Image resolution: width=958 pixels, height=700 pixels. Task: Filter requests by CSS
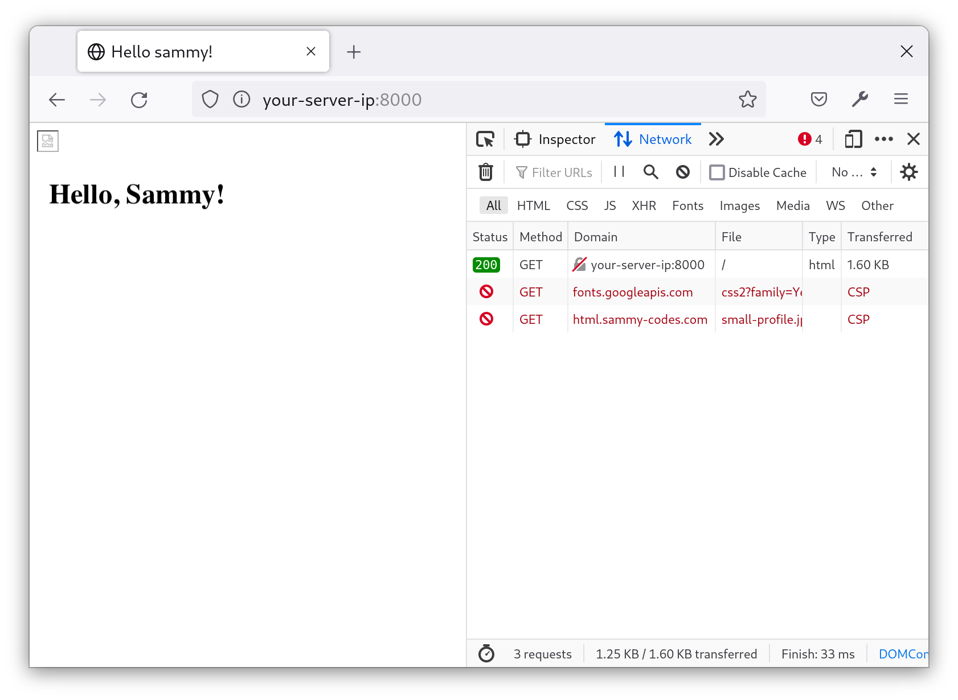point(577,205)
